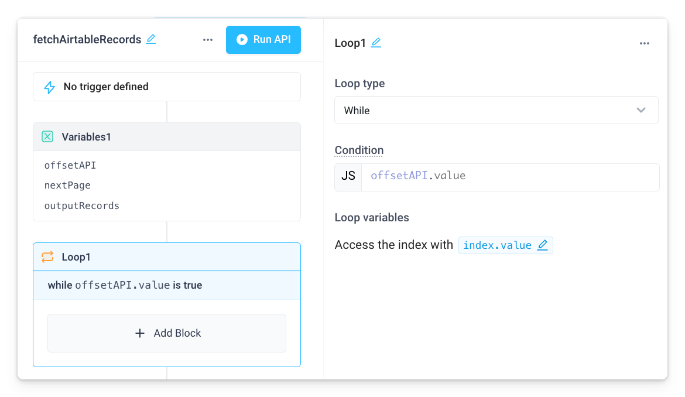Click the JS language icon beside the condition

pyautogui.click(x=347, y=177)
